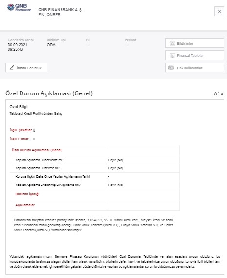Click İmzalı Görüntüle button
227x278 pixels.
click(x=26, y=68)
